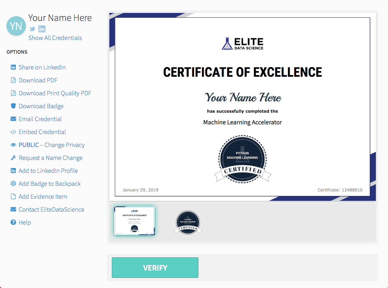Click the Python Machine Learning Certified seal
388x288 pixels.
click(243, 159)
